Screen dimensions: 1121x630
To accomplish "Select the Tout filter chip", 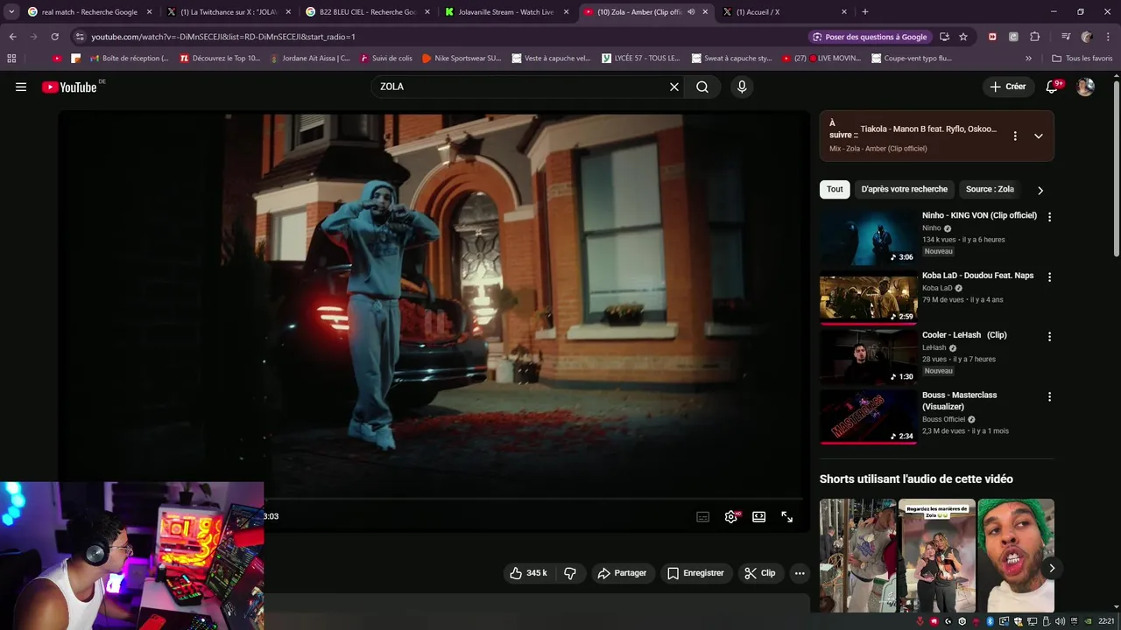I will (835, 189).
